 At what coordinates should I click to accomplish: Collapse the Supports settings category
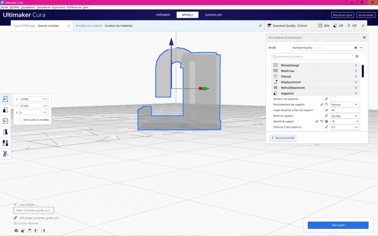[x=315, y=93]
